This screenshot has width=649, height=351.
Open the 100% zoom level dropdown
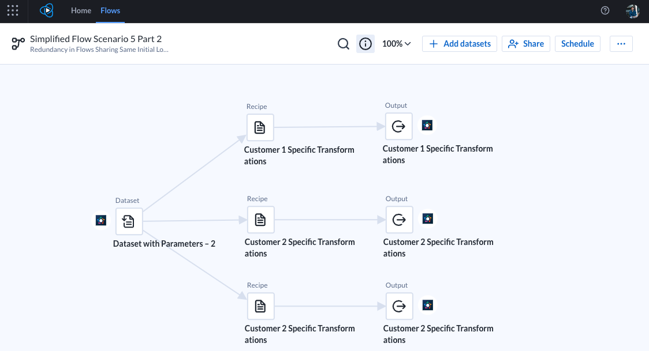point(397,44)
